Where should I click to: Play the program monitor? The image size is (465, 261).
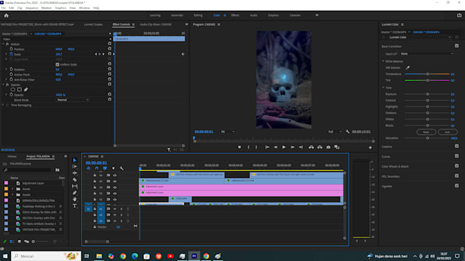284,147
